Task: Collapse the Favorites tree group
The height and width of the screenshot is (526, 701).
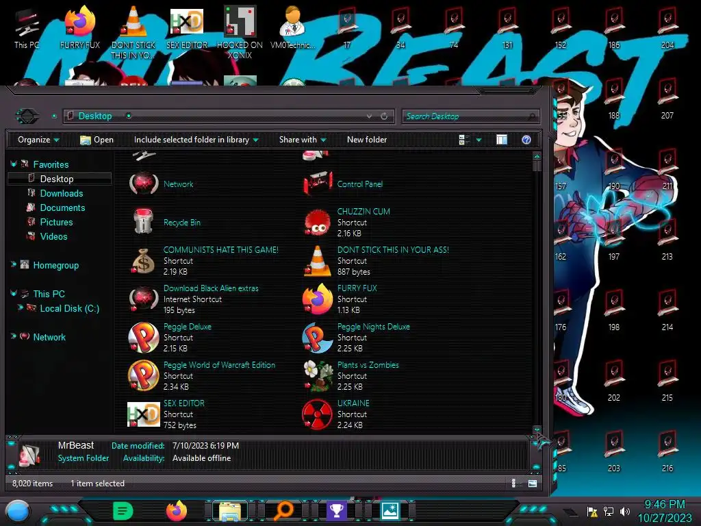Action: (14, 164)
